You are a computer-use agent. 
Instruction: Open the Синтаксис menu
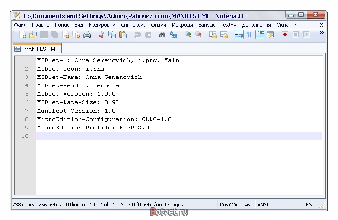pos(133,25)
